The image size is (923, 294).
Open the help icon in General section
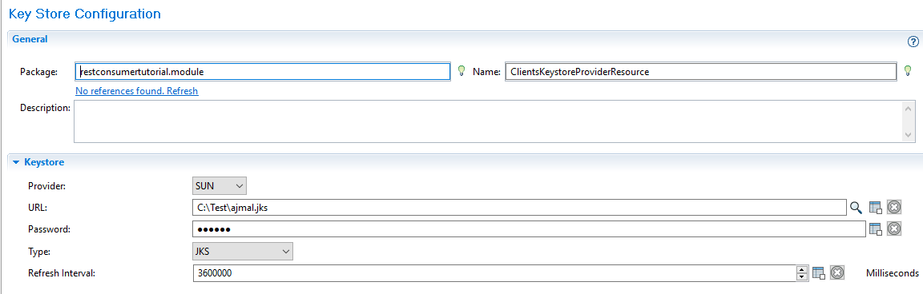[913, 42]
